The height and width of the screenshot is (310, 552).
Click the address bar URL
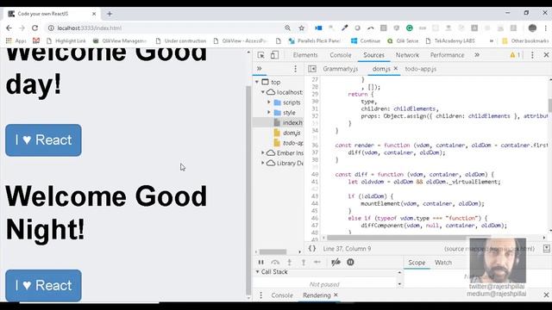click(x=90, y=28)
